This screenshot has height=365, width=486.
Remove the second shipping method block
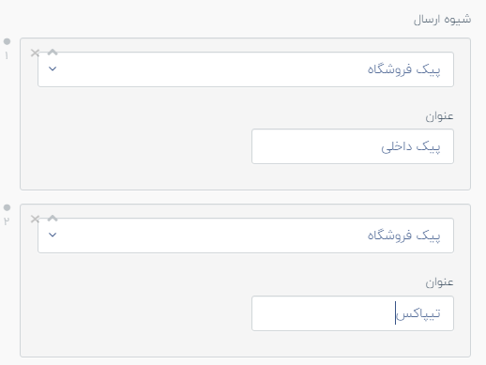pyautogui.click(x=35, y=219)
